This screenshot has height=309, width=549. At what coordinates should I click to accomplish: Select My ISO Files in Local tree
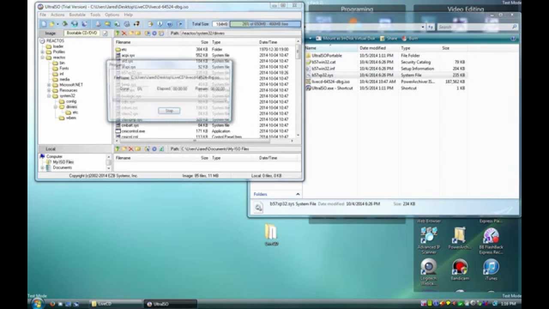click(x=63, y=162)
